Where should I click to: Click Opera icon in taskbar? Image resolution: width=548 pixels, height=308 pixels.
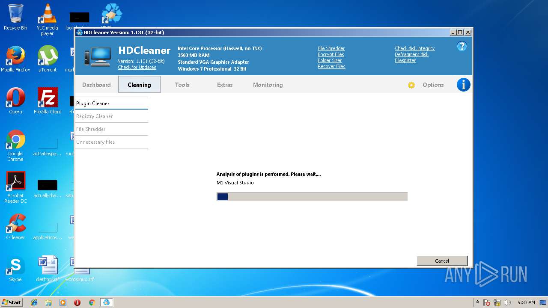77,302
